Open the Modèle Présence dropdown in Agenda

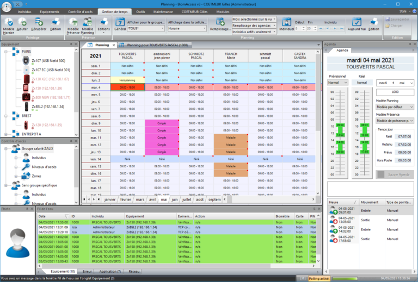(x=395, y=121)
